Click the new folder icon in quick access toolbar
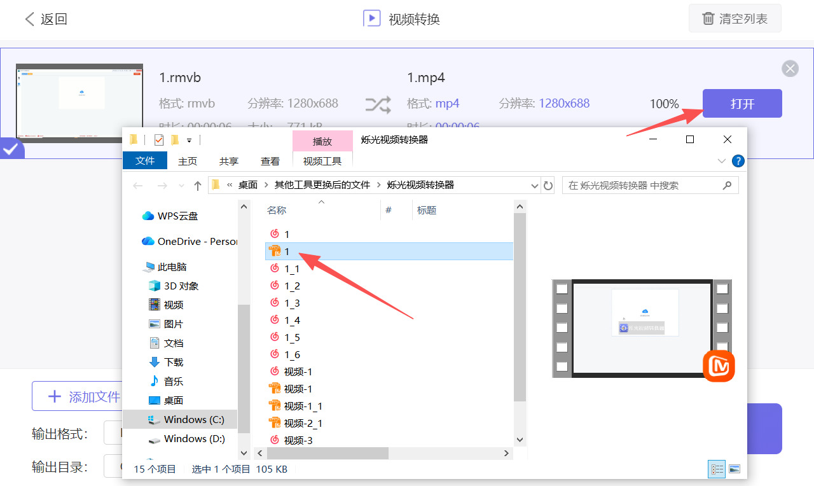814x486 pixels. [x=174, y=140]
